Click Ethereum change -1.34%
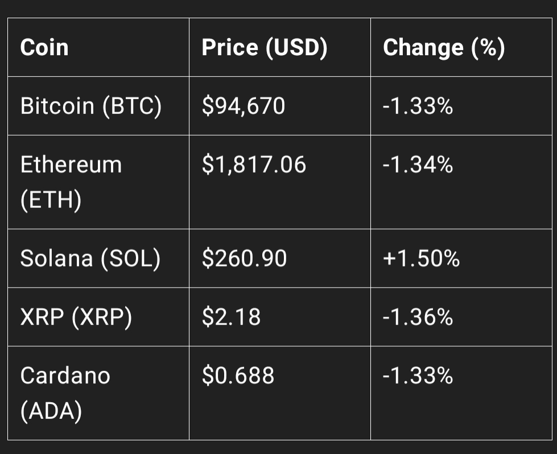 pyautogui.click(x=418, y=165)
